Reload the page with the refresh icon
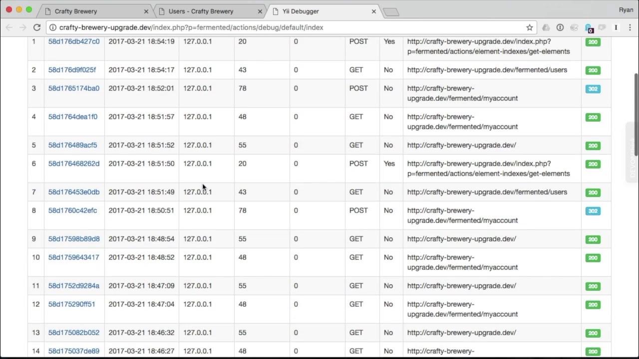Screen dimensions: 639x359 (x=37, y=27)
